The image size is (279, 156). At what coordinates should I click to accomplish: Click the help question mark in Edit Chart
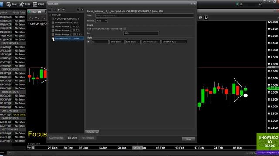pos(192,4)
